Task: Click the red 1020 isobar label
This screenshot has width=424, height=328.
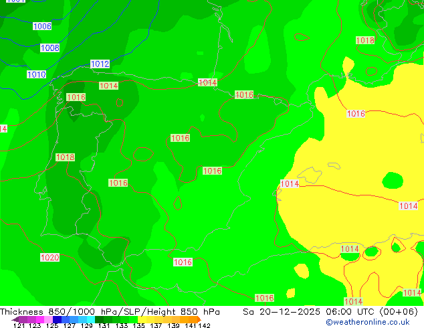Action: click(49, 257)
